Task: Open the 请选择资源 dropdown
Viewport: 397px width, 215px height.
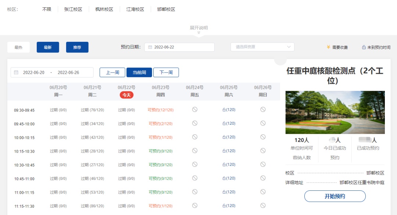Action: pyautogui.click(x=262, y=47)
